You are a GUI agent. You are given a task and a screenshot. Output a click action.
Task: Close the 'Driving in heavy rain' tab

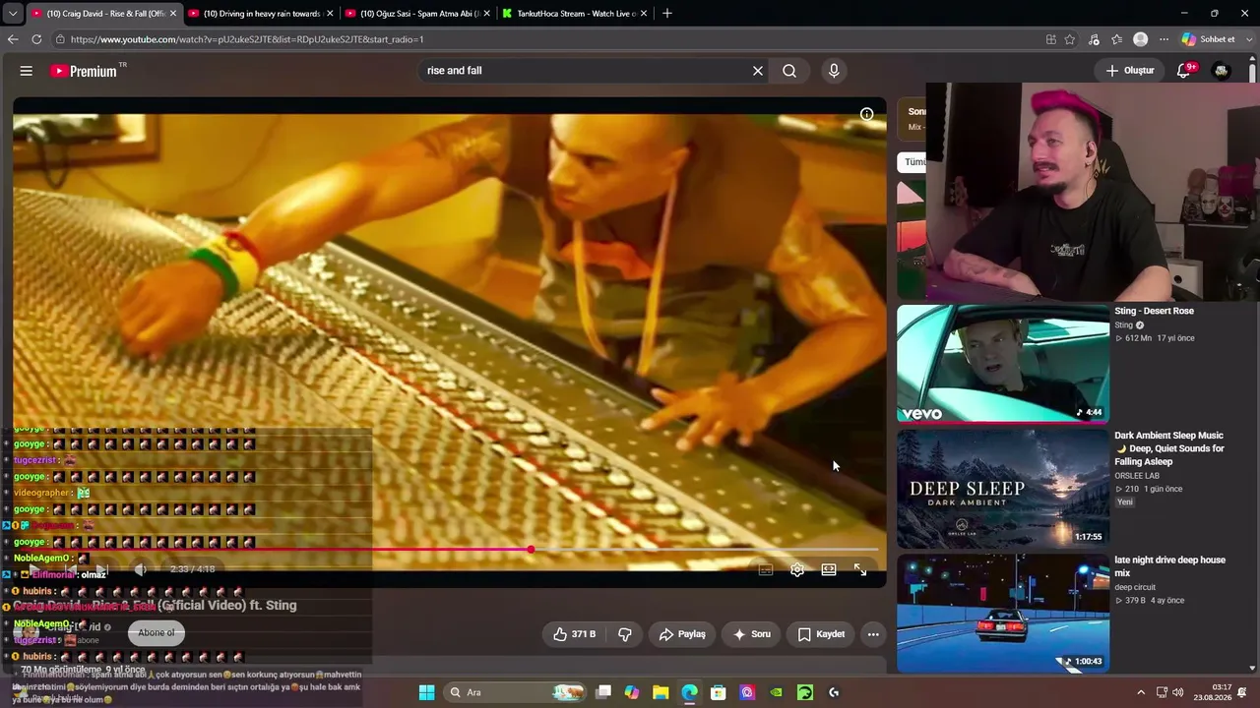click(330, 14)
